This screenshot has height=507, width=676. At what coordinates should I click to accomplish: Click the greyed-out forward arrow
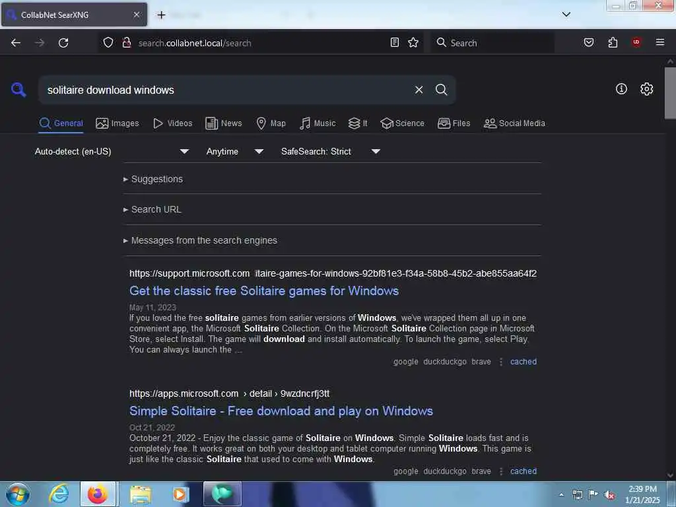pos(40,43)
